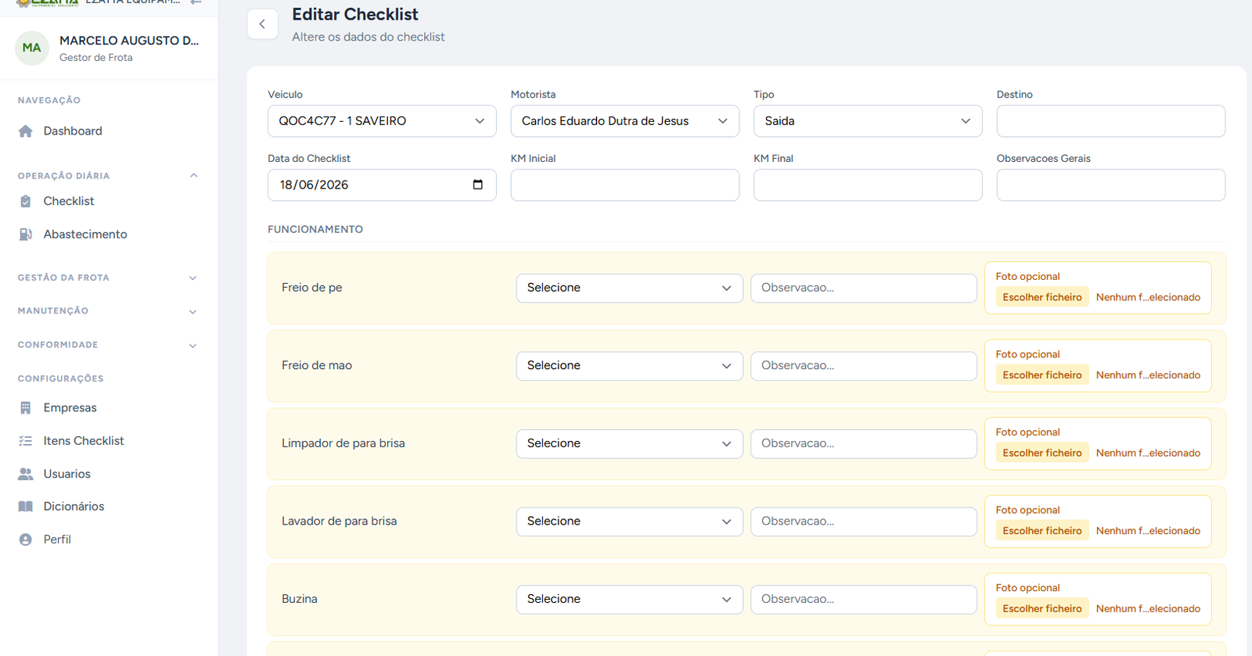Open the calendar picker in Data do Checklist

tap(478, 185)
